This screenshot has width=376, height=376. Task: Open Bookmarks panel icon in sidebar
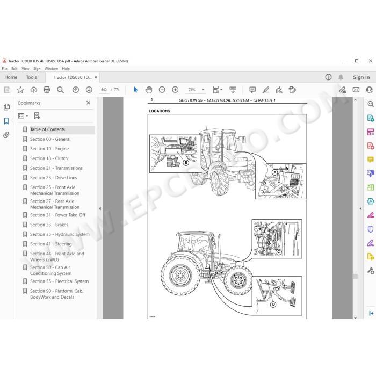(x=6, y=121)
